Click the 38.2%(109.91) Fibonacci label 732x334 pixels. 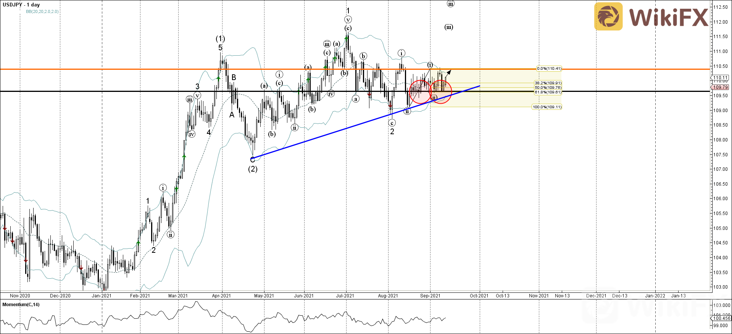pyautogui.click(x=548, y=83)
